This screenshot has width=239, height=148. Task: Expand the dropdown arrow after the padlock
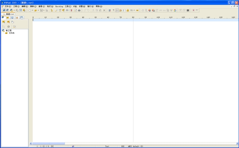point(134,10)
